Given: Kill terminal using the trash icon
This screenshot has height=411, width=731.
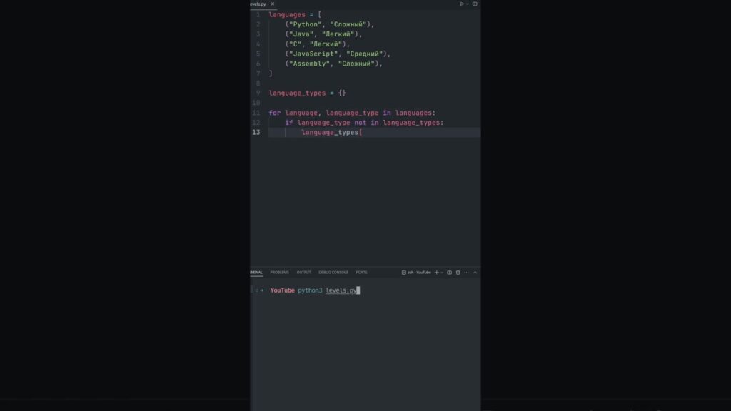Looking at the screenshot, I should 458,272.
